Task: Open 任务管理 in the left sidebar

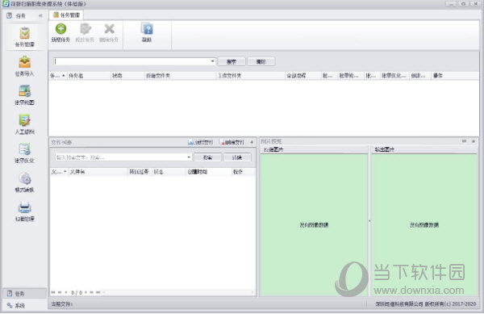Action: point(25,37)
